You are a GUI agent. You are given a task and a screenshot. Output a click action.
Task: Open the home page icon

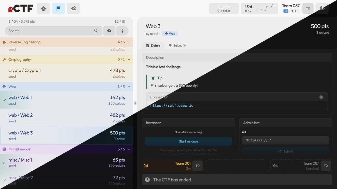coord(44,8)
